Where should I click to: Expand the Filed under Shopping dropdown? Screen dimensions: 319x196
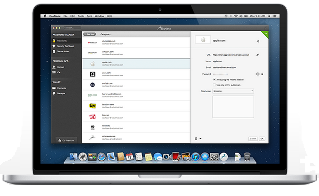[233, 91]
